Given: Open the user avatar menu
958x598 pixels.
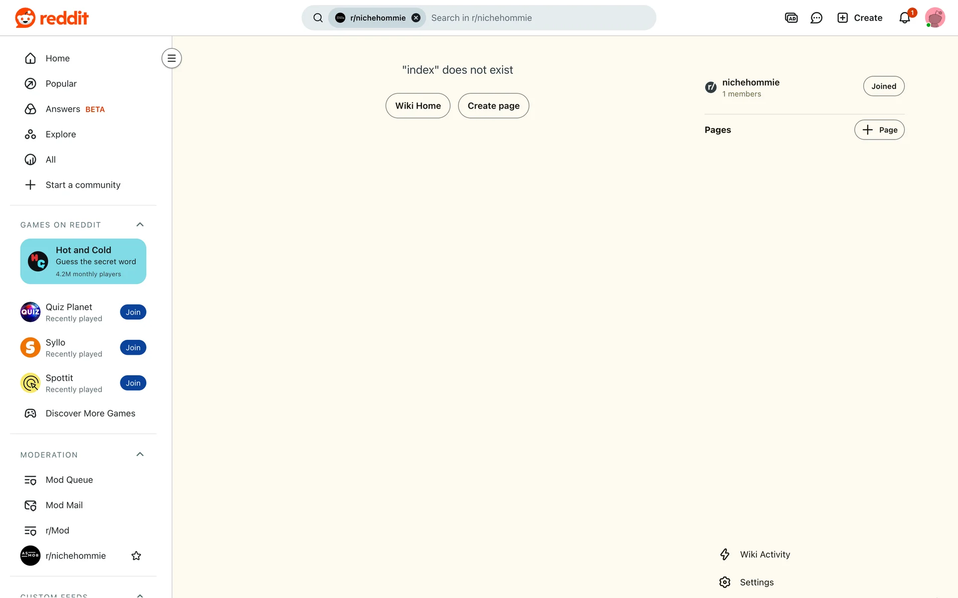Looking at the screenshot, I should coord(935,18).
